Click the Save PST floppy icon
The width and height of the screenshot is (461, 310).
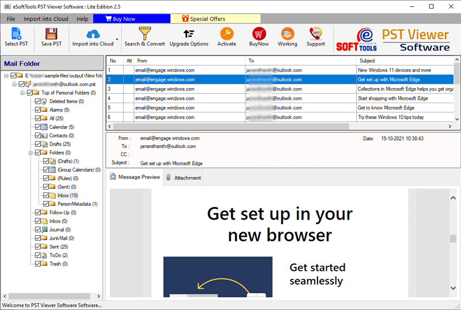pyautogui.click(x=51, y=34)
